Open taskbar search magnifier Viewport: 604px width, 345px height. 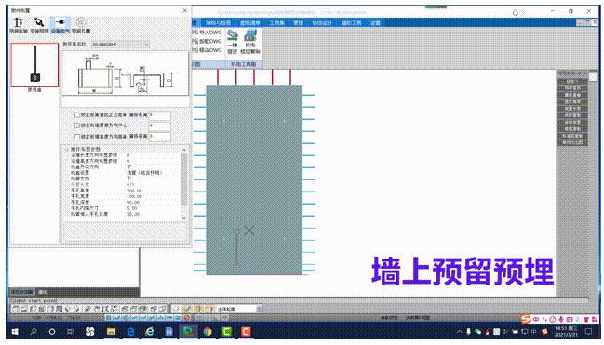click(34, 332)
